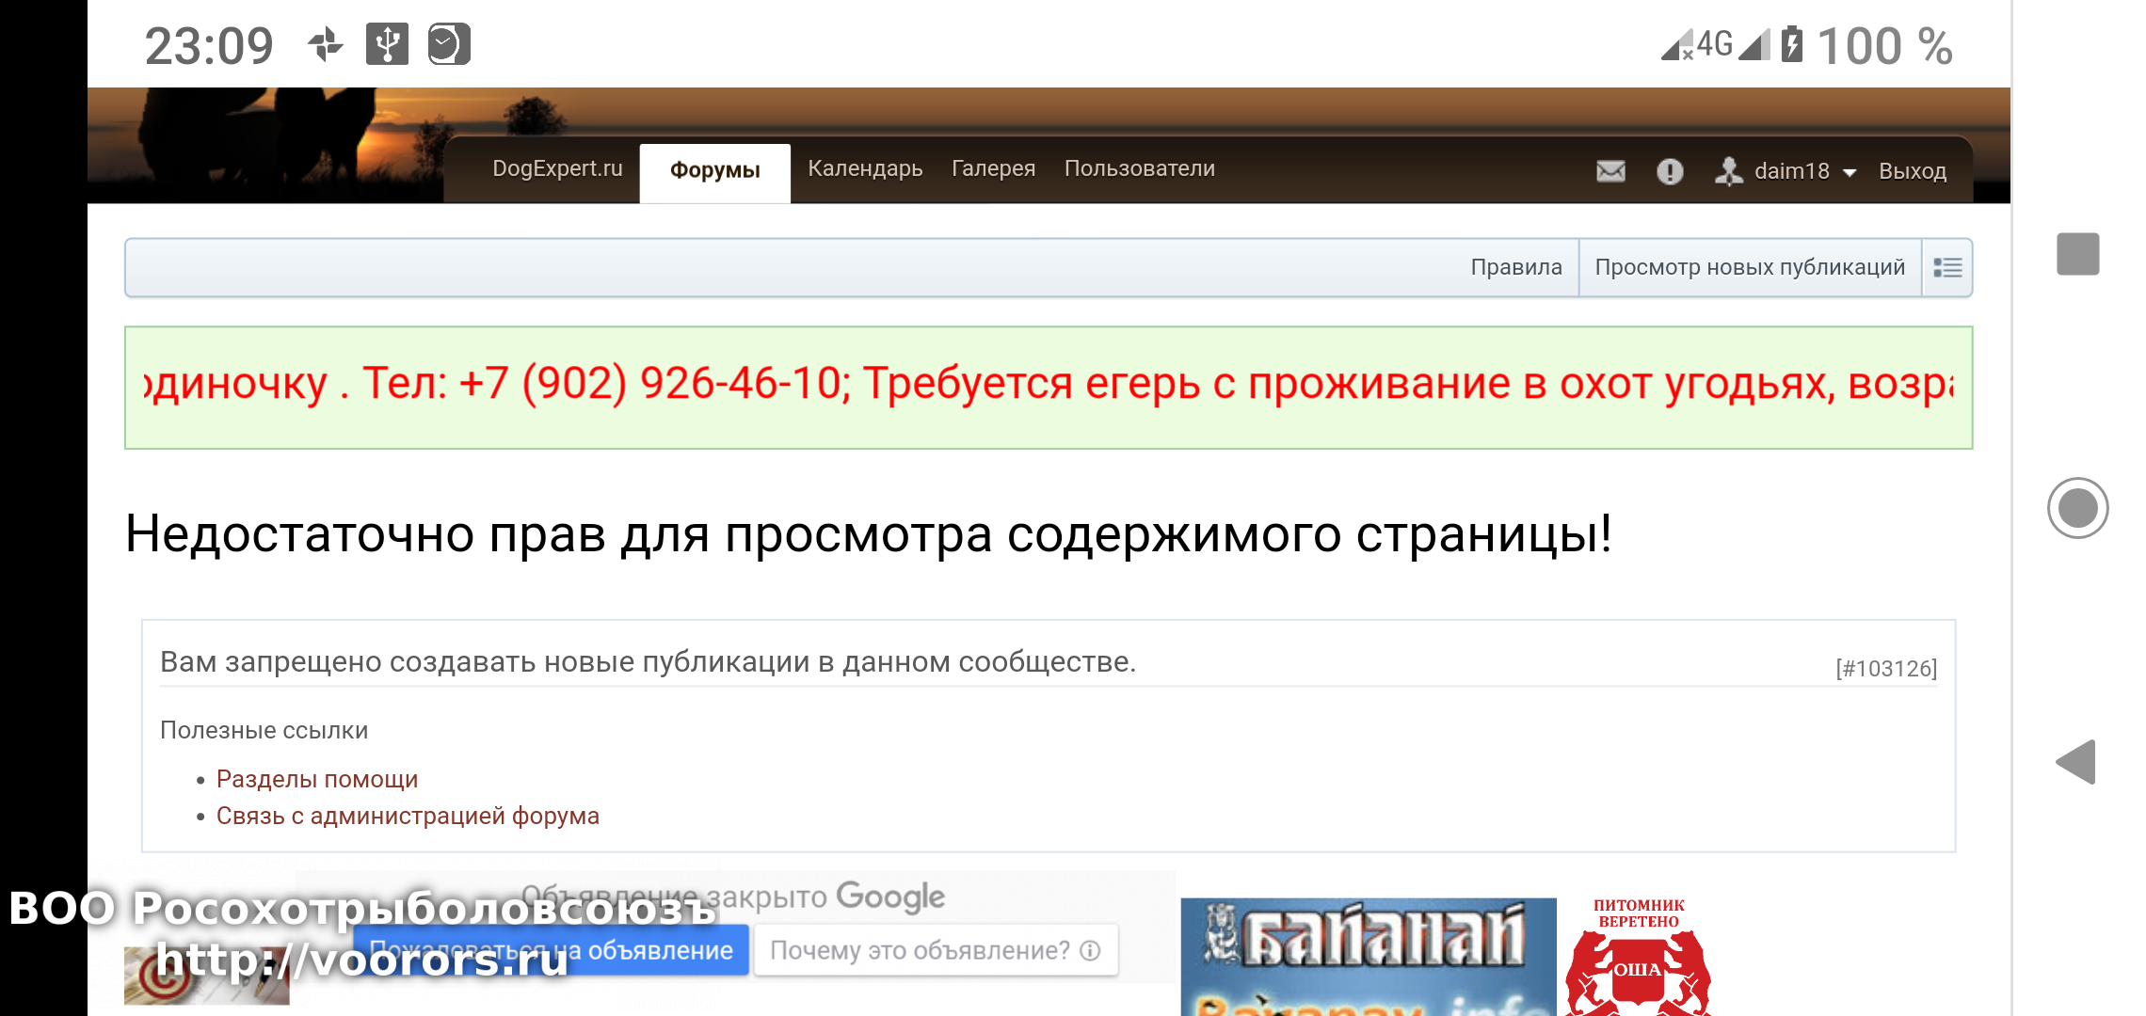
Task: Open the Пользователи page
Action: (x=1139, y=169)
